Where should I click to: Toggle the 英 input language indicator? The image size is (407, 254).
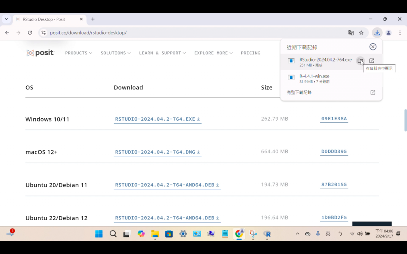(x=328, y=234)
